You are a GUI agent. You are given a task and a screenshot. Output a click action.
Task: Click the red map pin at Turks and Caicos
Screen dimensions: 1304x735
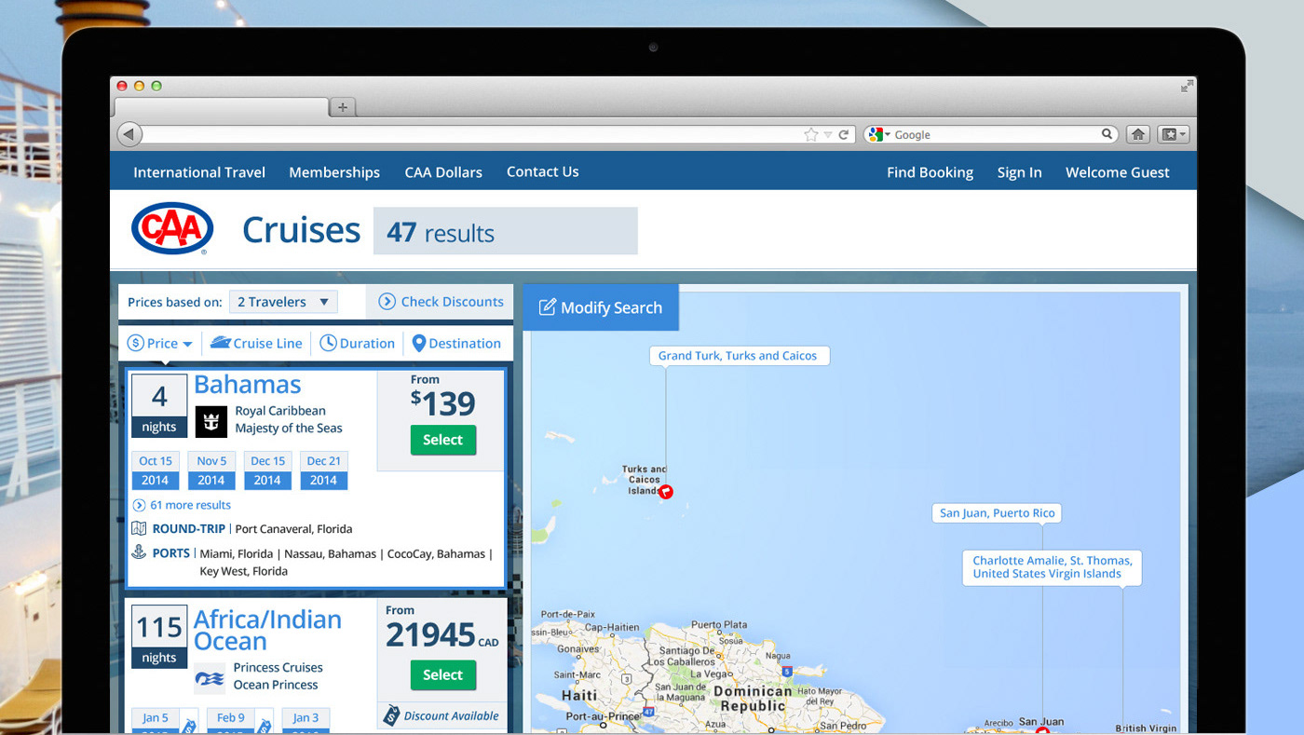click(x=666, y=491)
